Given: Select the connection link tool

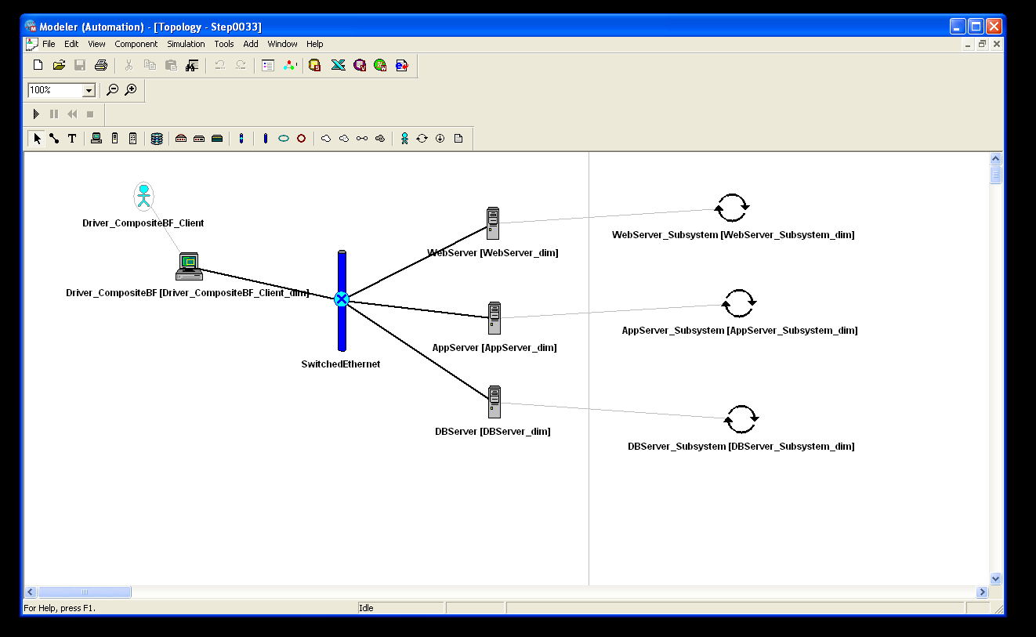Looking at the screenshot, I should click(54, 139).
